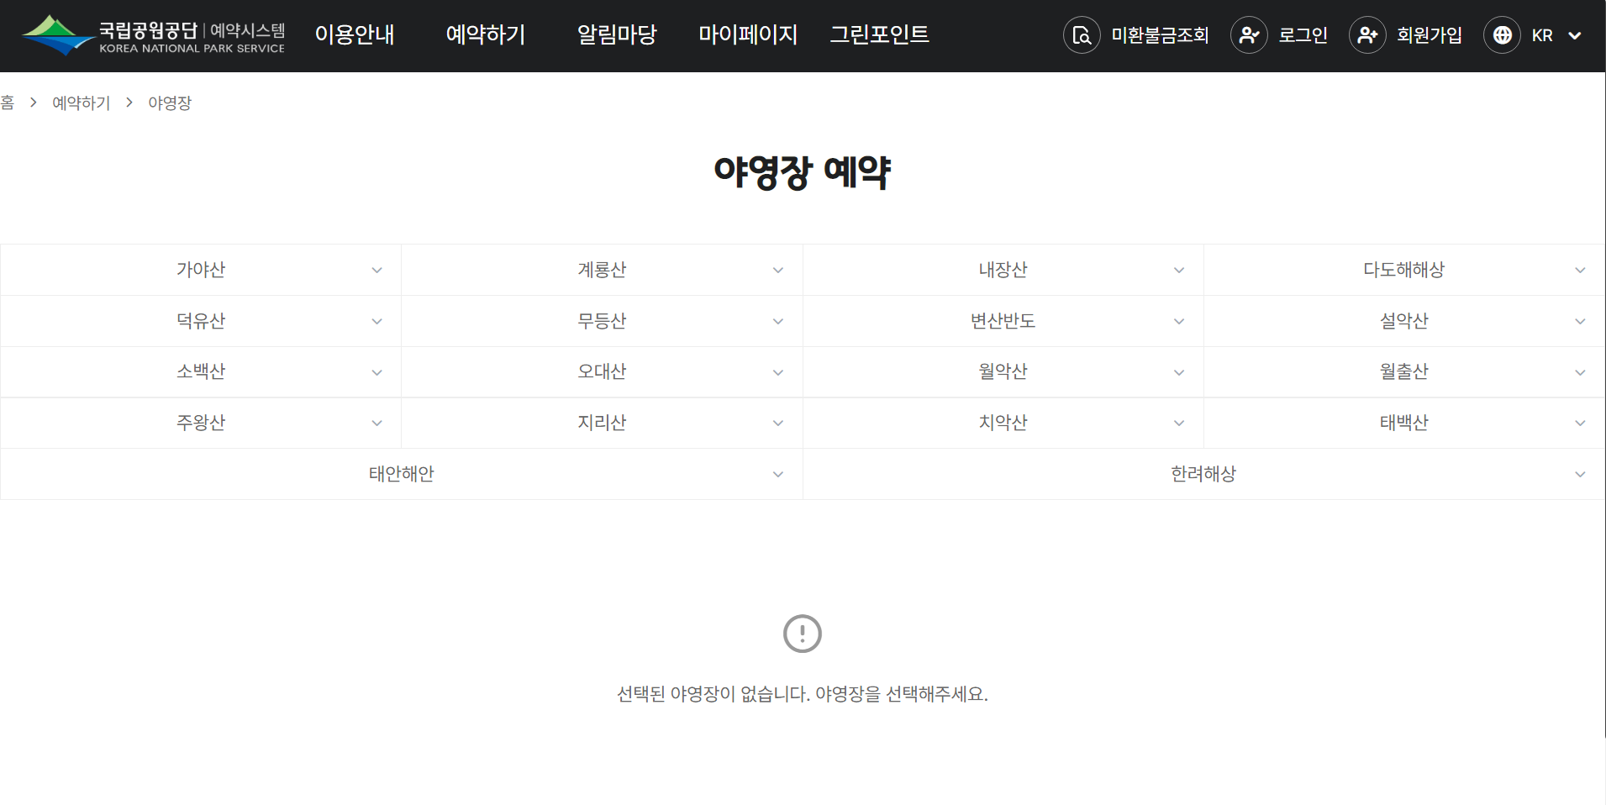Expand the 설악산 campground list

[1404, 321]
